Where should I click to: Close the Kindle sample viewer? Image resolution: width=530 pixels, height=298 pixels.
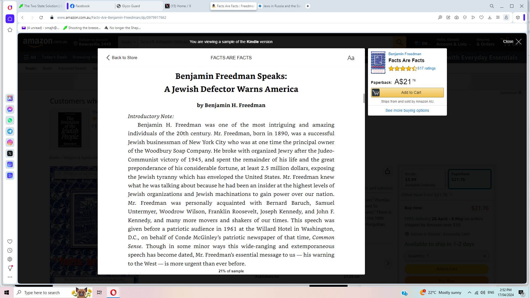click(x=512, y=42)
